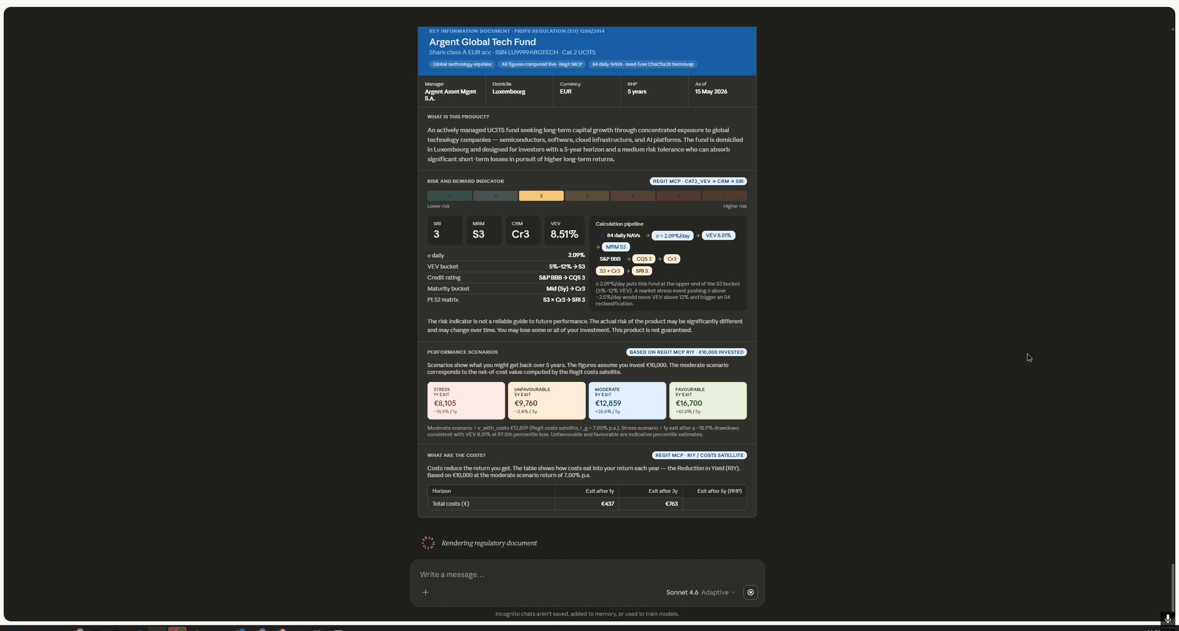Click the Unfavourable 5Y exit scenario card
Image resolution: width=1179 pixels, height=631 pixels.
click(547, 401)
